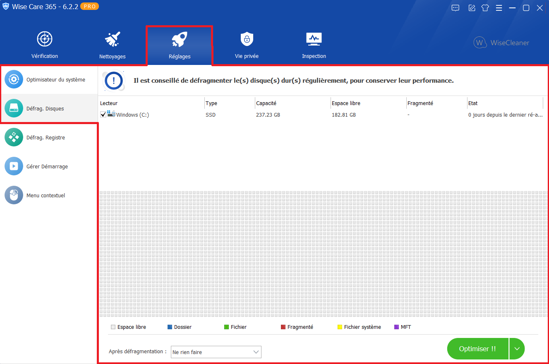The height and width of the screenshot is (364, 549).
Task: Click the 182.81 GB free space value
Action: point(344,115)
